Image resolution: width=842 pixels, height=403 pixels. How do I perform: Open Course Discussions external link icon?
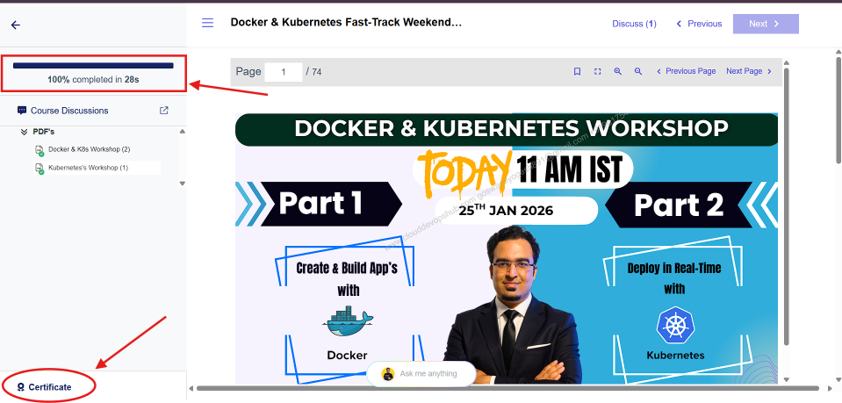coord(164,110)
